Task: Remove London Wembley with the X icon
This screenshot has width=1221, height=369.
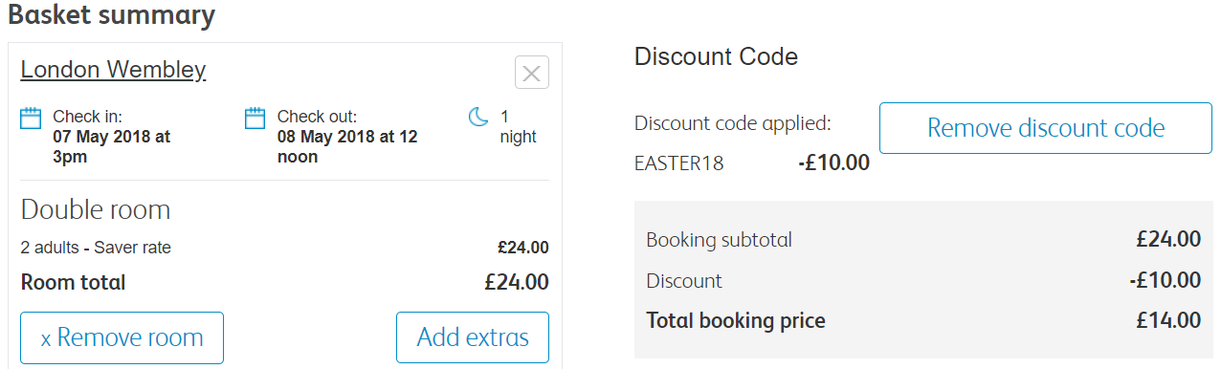Action: click(532, 73)
